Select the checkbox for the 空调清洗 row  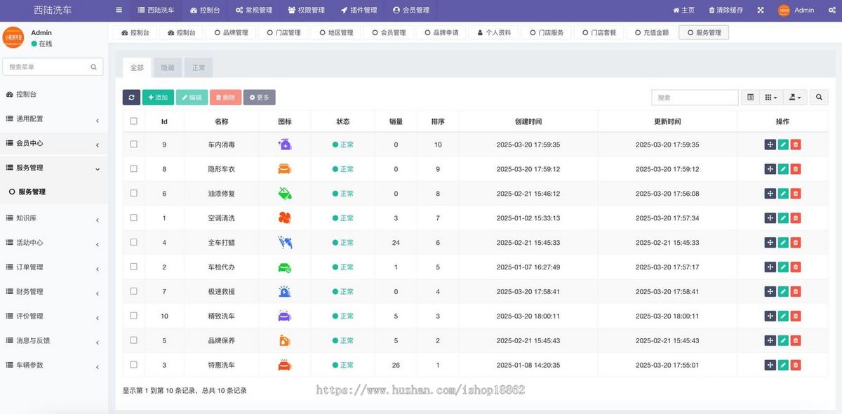[x=133, y=218]
